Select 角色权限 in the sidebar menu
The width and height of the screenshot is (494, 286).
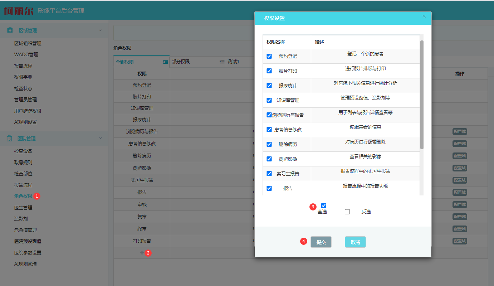tap(23, 196)
